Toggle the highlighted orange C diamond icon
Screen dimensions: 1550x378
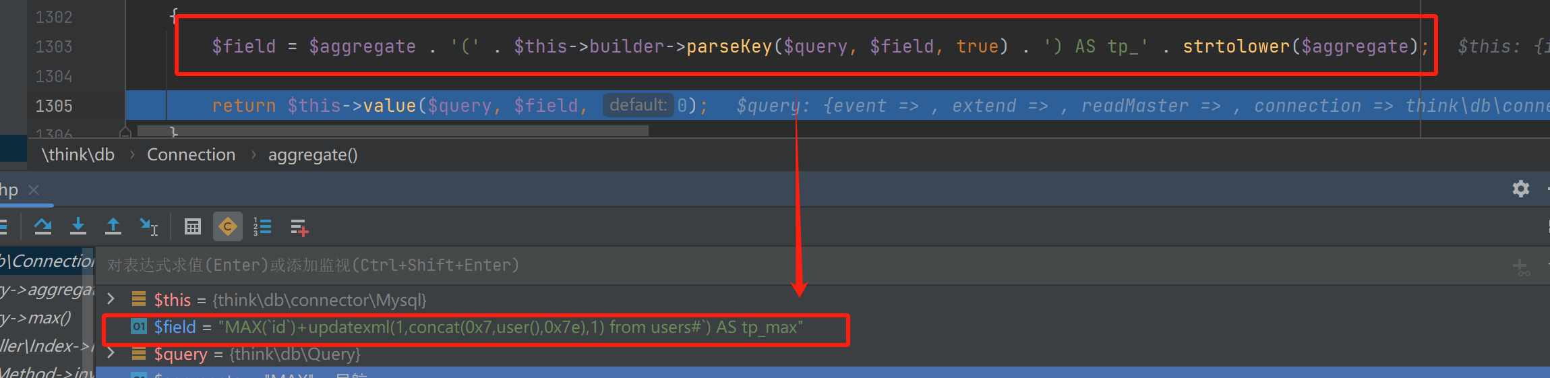[228, 227]
